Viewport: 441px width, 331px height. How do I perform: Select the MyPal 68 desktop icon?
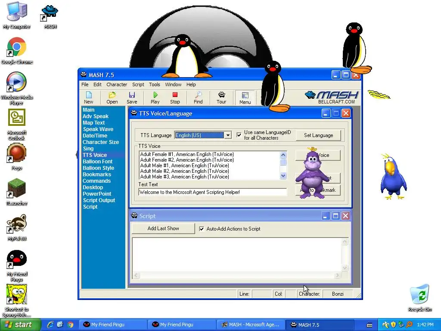pyautogui.click(x=17, y=228)
